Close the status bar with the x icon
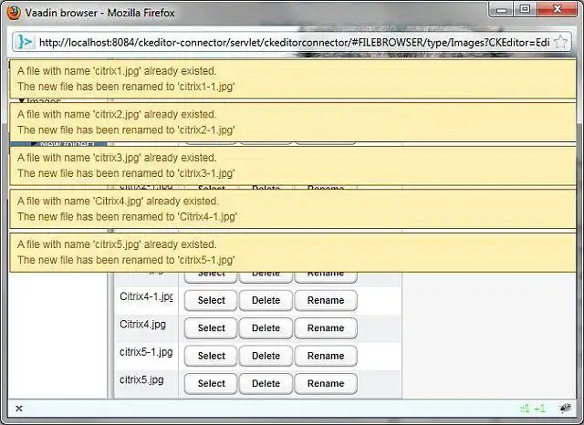Image resolution: width=584 pixels, height=425 pixels. click(19, 409)
